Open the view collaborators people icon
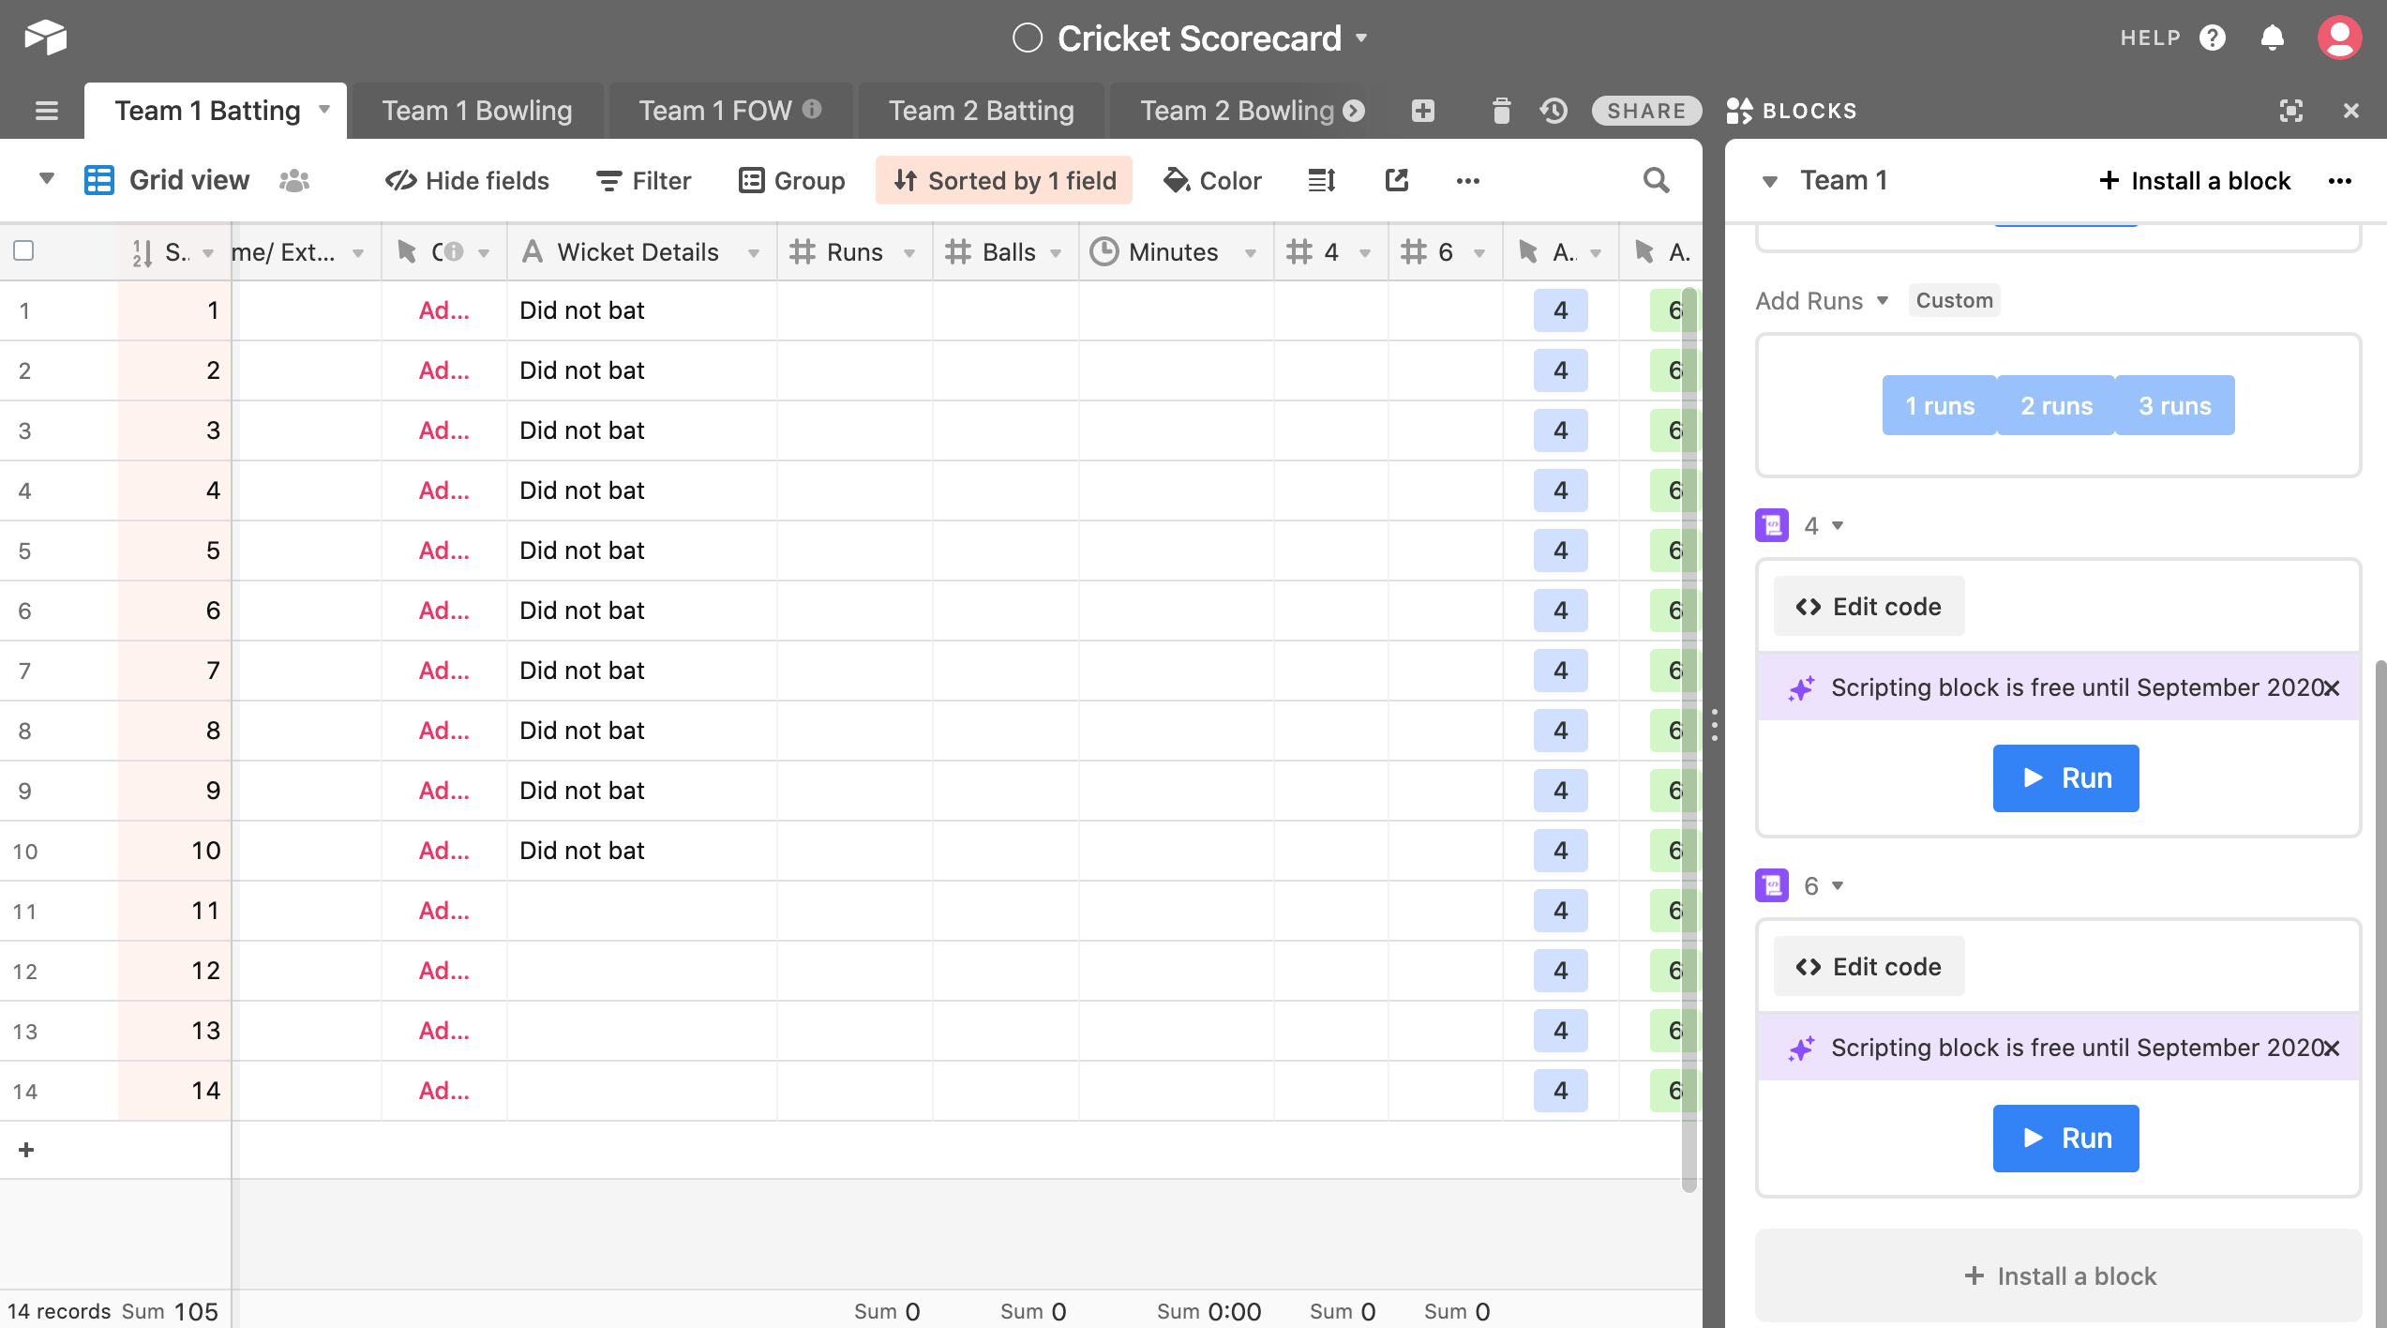Image resolution: width=2387 pixels, height=1328 pixels. (x=293, y=180)
